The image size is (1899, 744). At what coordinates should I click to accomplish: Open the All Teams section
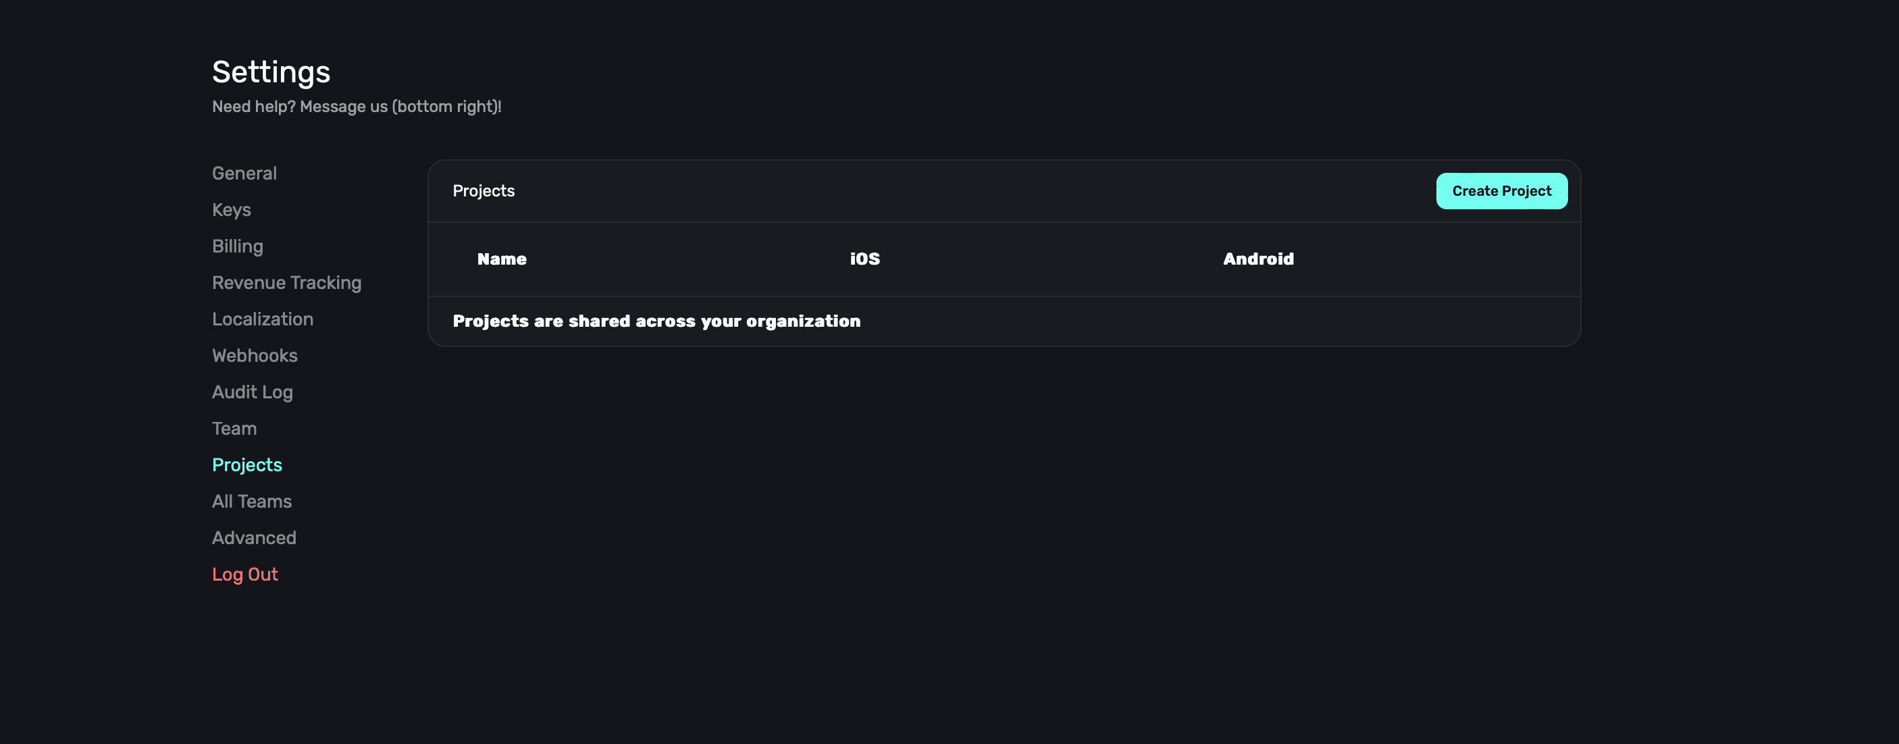click(251, 502)
